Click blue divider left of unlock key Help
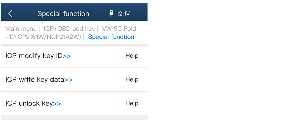 (x=117, y=104)
